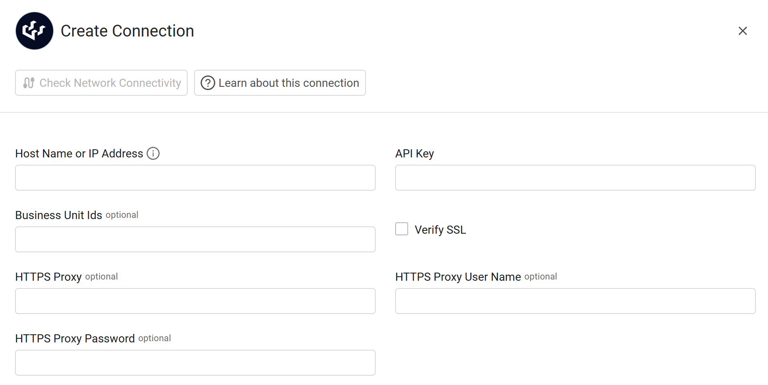Click the Business Unit Ids label
This screenshot has width=768, height=385.
tap(58, 215)
